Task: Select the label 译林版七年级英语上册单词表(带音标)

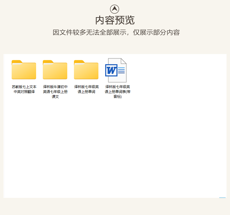Action: pos(118,92)
